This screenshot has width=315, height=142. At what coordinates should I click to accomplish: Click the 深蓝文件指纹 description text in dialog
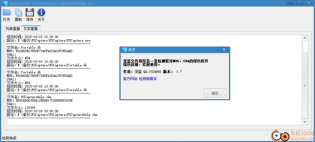[166, 63]
